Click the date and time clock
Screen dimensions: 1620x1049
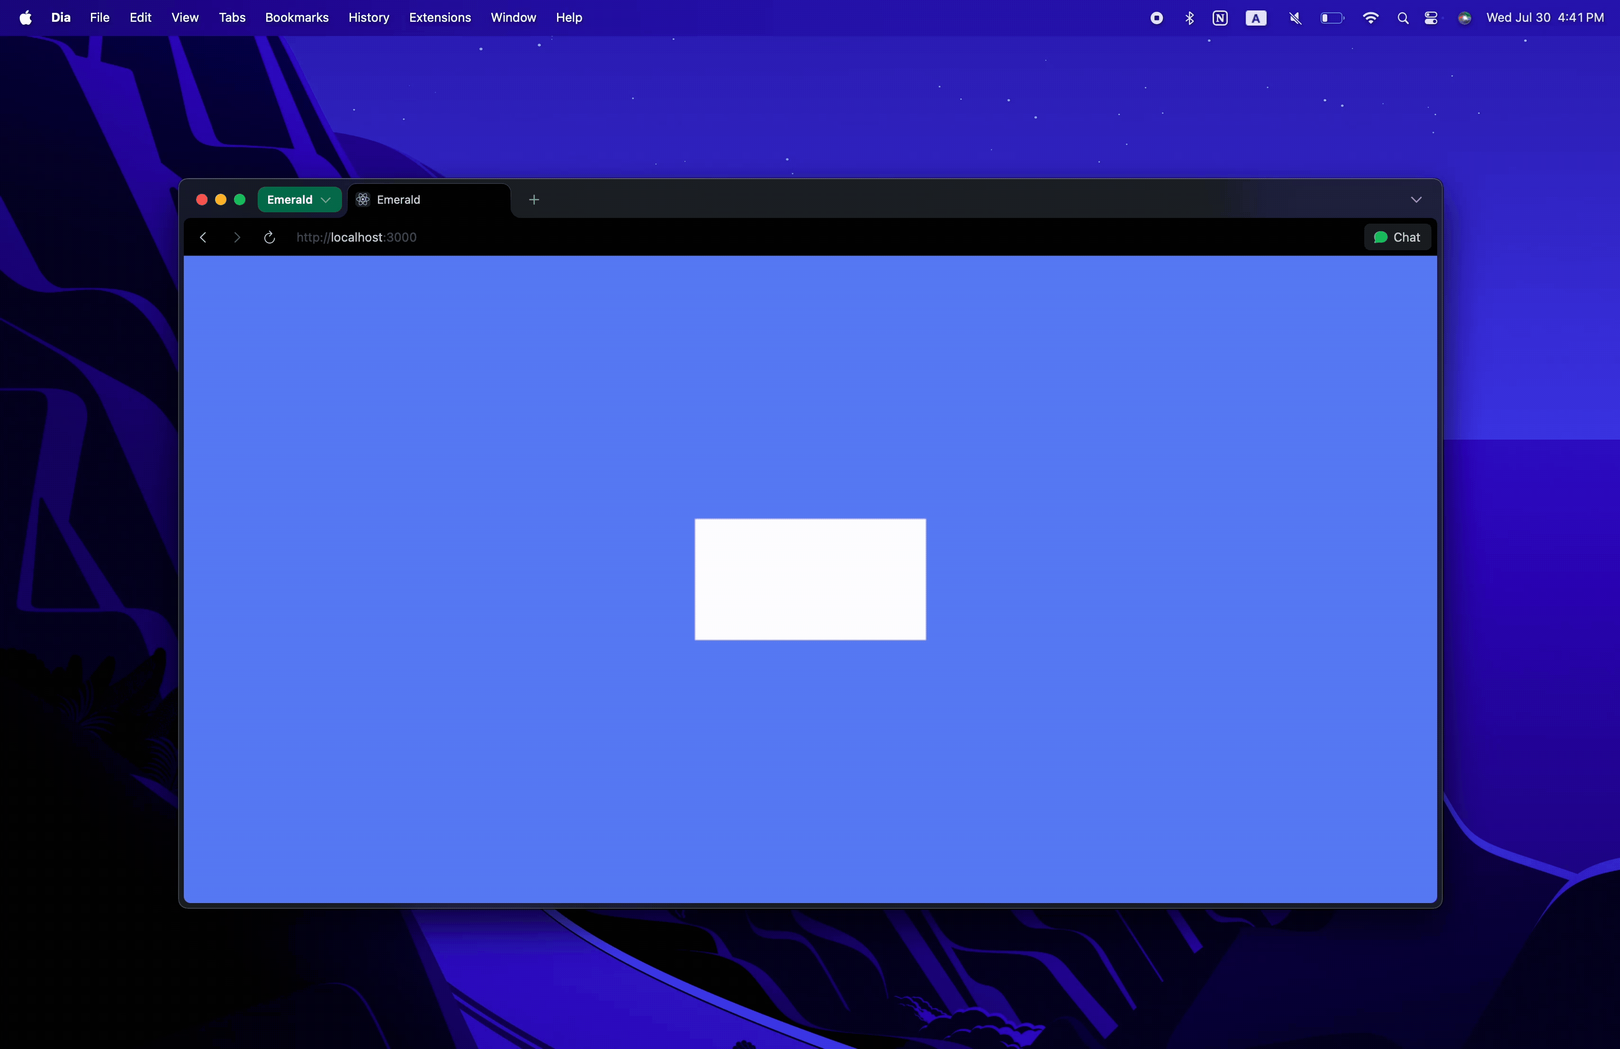(x=1545, y=18)
